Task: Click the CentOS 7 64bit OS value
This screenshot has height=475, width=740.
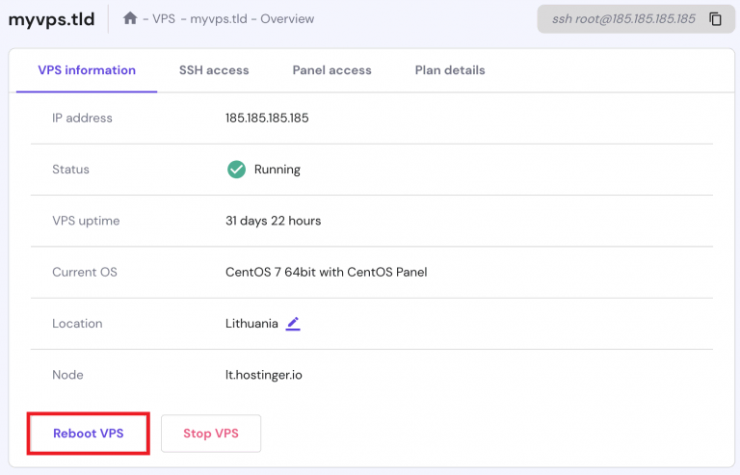Action: pos(326,272)
